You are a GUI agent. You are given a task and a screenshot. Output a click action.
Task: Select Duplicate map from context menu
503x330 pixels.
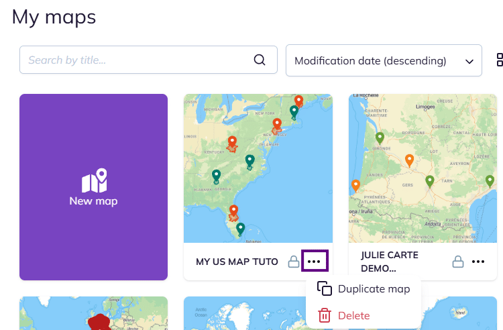tap(374, 289)
